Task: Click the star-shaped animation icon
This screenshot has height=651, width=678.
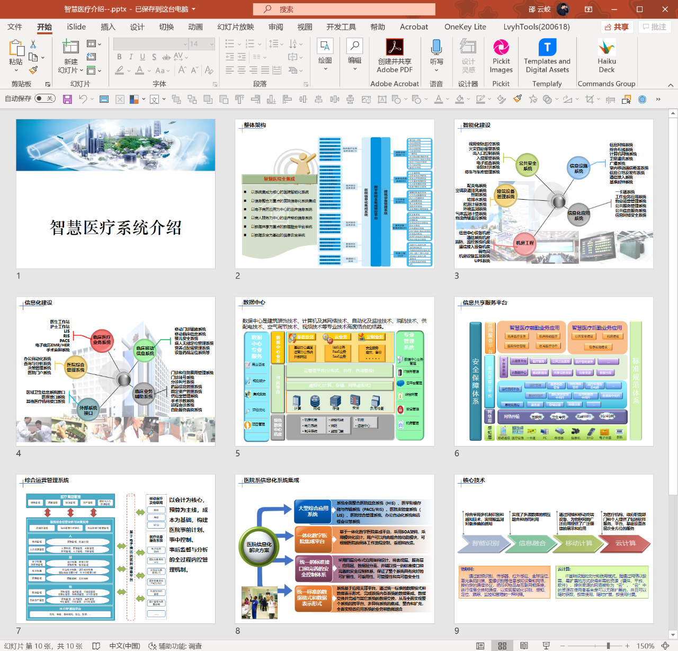Action: (x=533, y=99)
